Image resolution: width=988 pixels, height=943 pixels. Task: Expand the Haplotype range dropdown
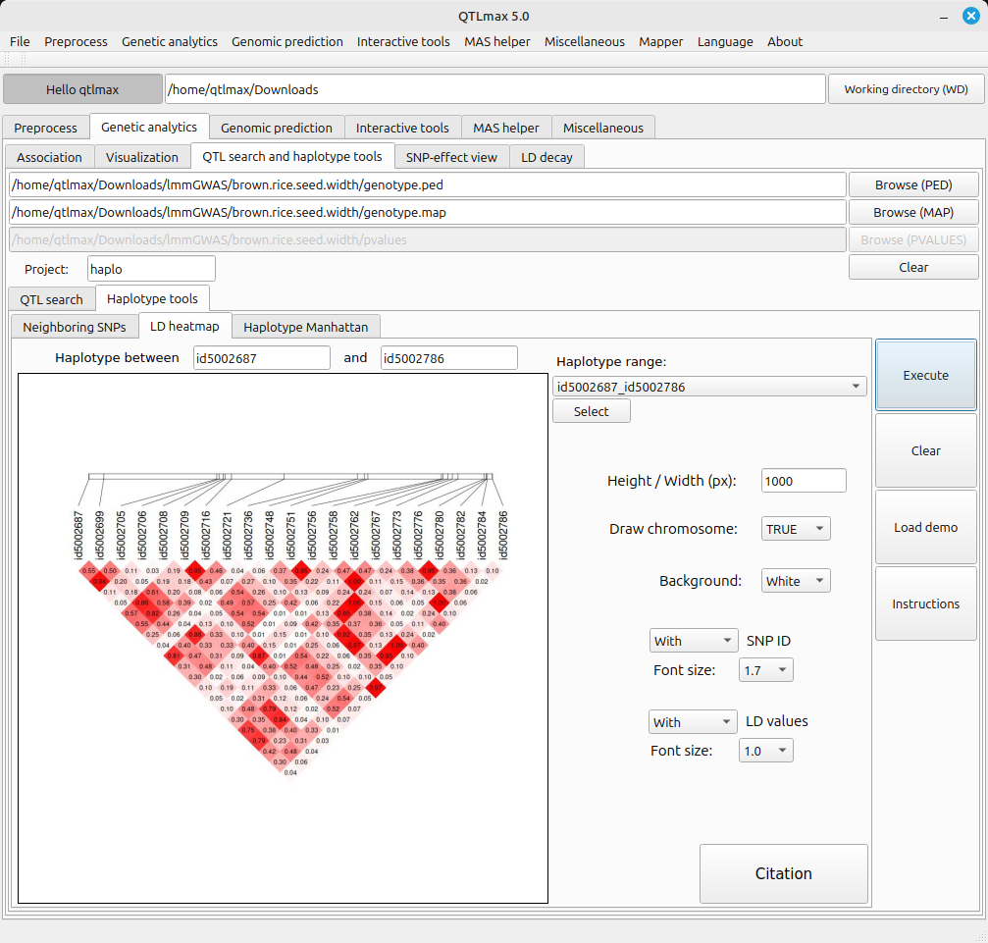tap(708, 387)
